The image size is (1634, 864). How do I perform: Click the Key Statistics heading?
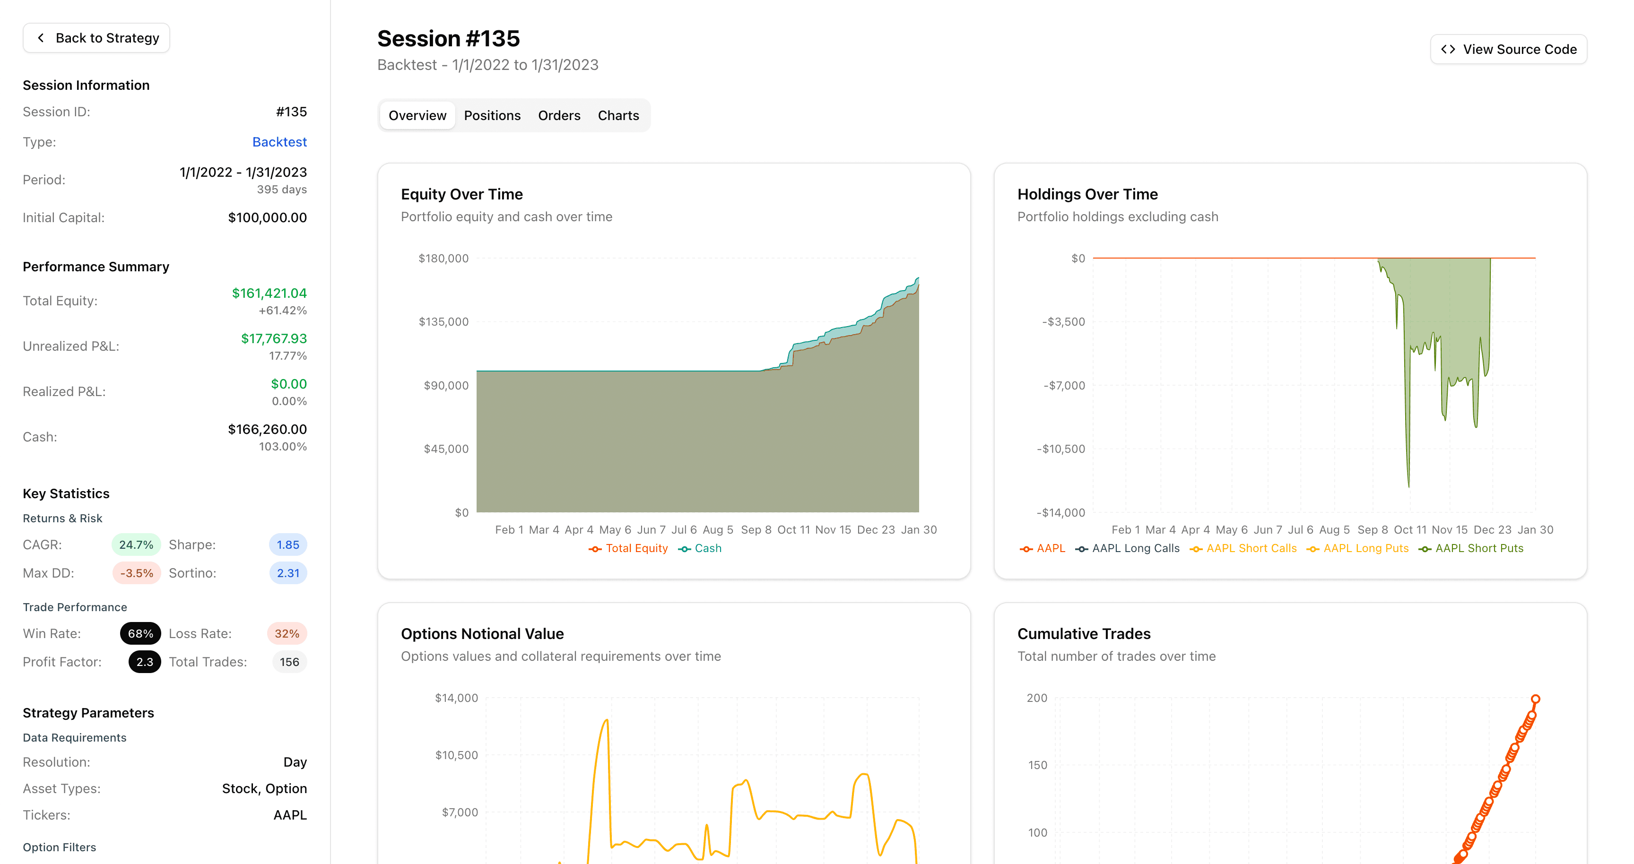tap(66, 494)
